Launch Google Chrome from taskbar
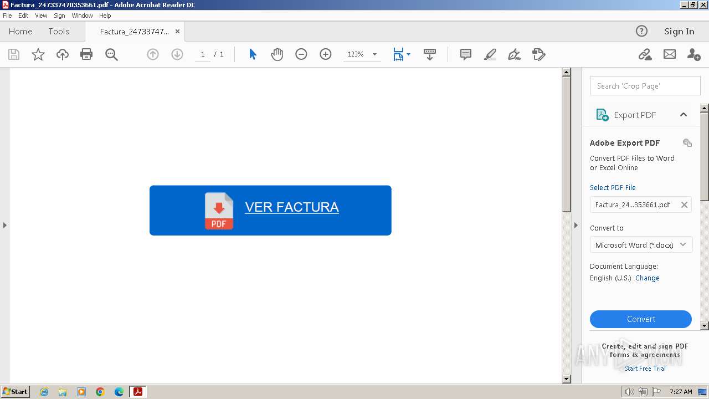 100,392
